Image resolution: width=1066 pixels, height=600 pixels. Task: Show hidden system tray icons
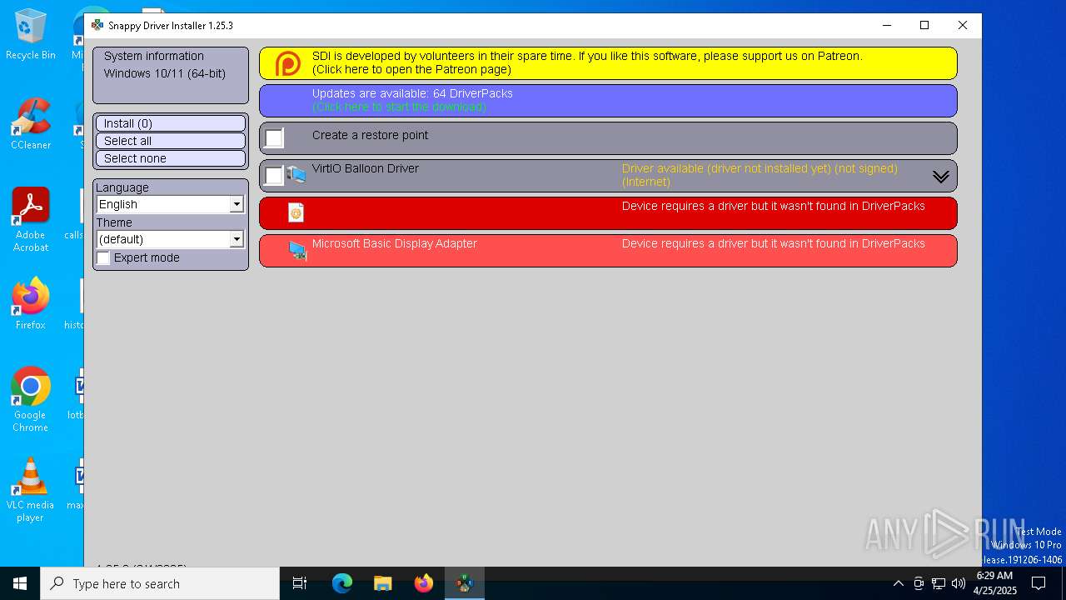point(898,583)
